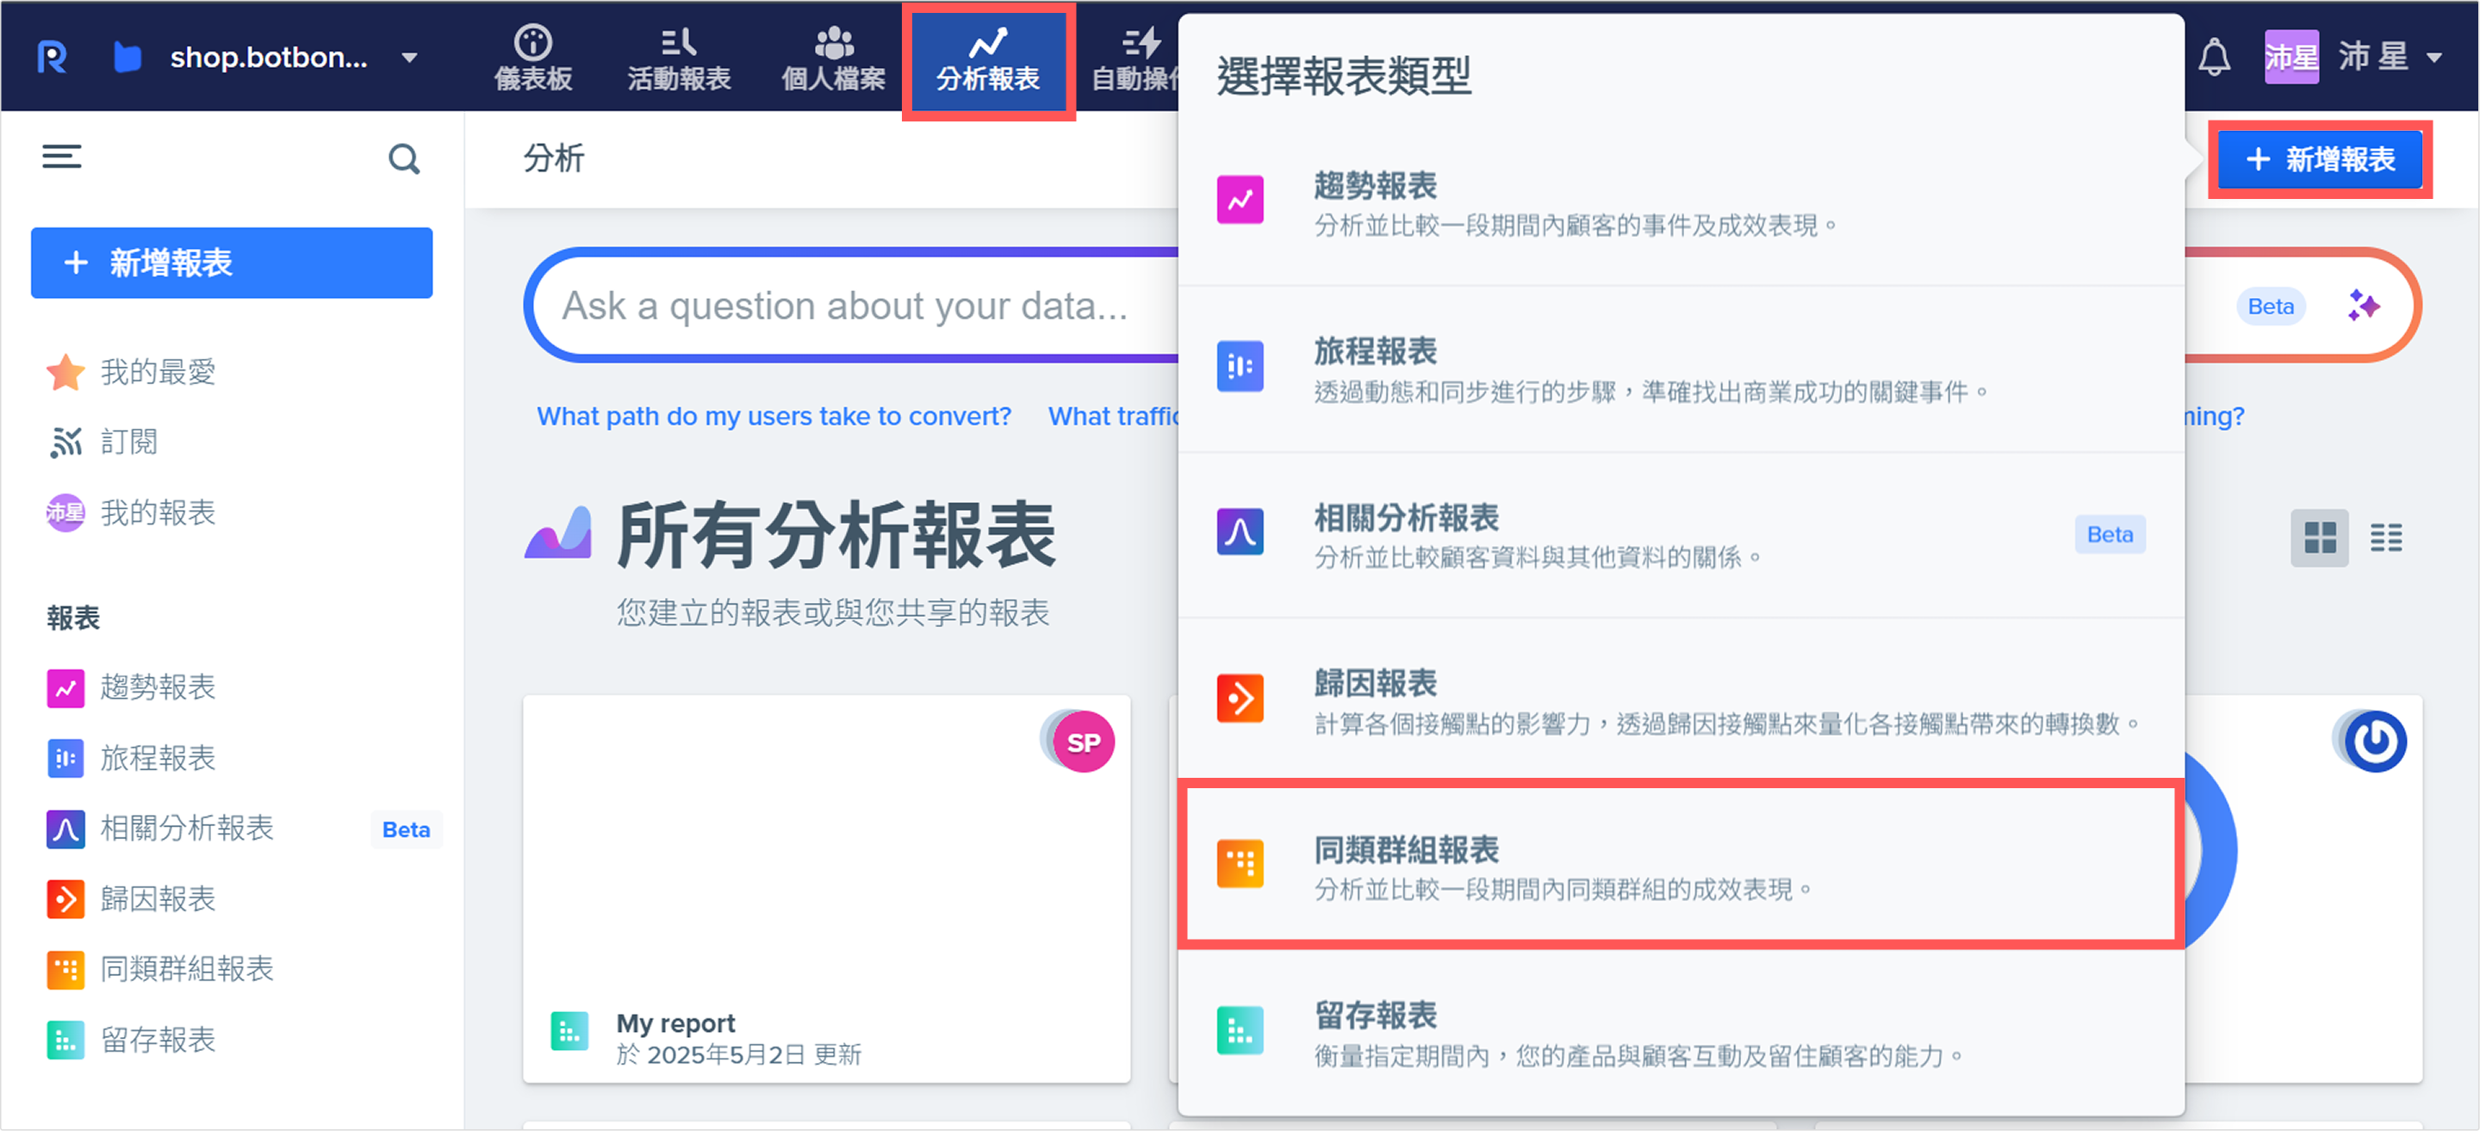Click the red attribution icon in the report type menu
The image size is (2480, 1131).
coord(1240,699)
